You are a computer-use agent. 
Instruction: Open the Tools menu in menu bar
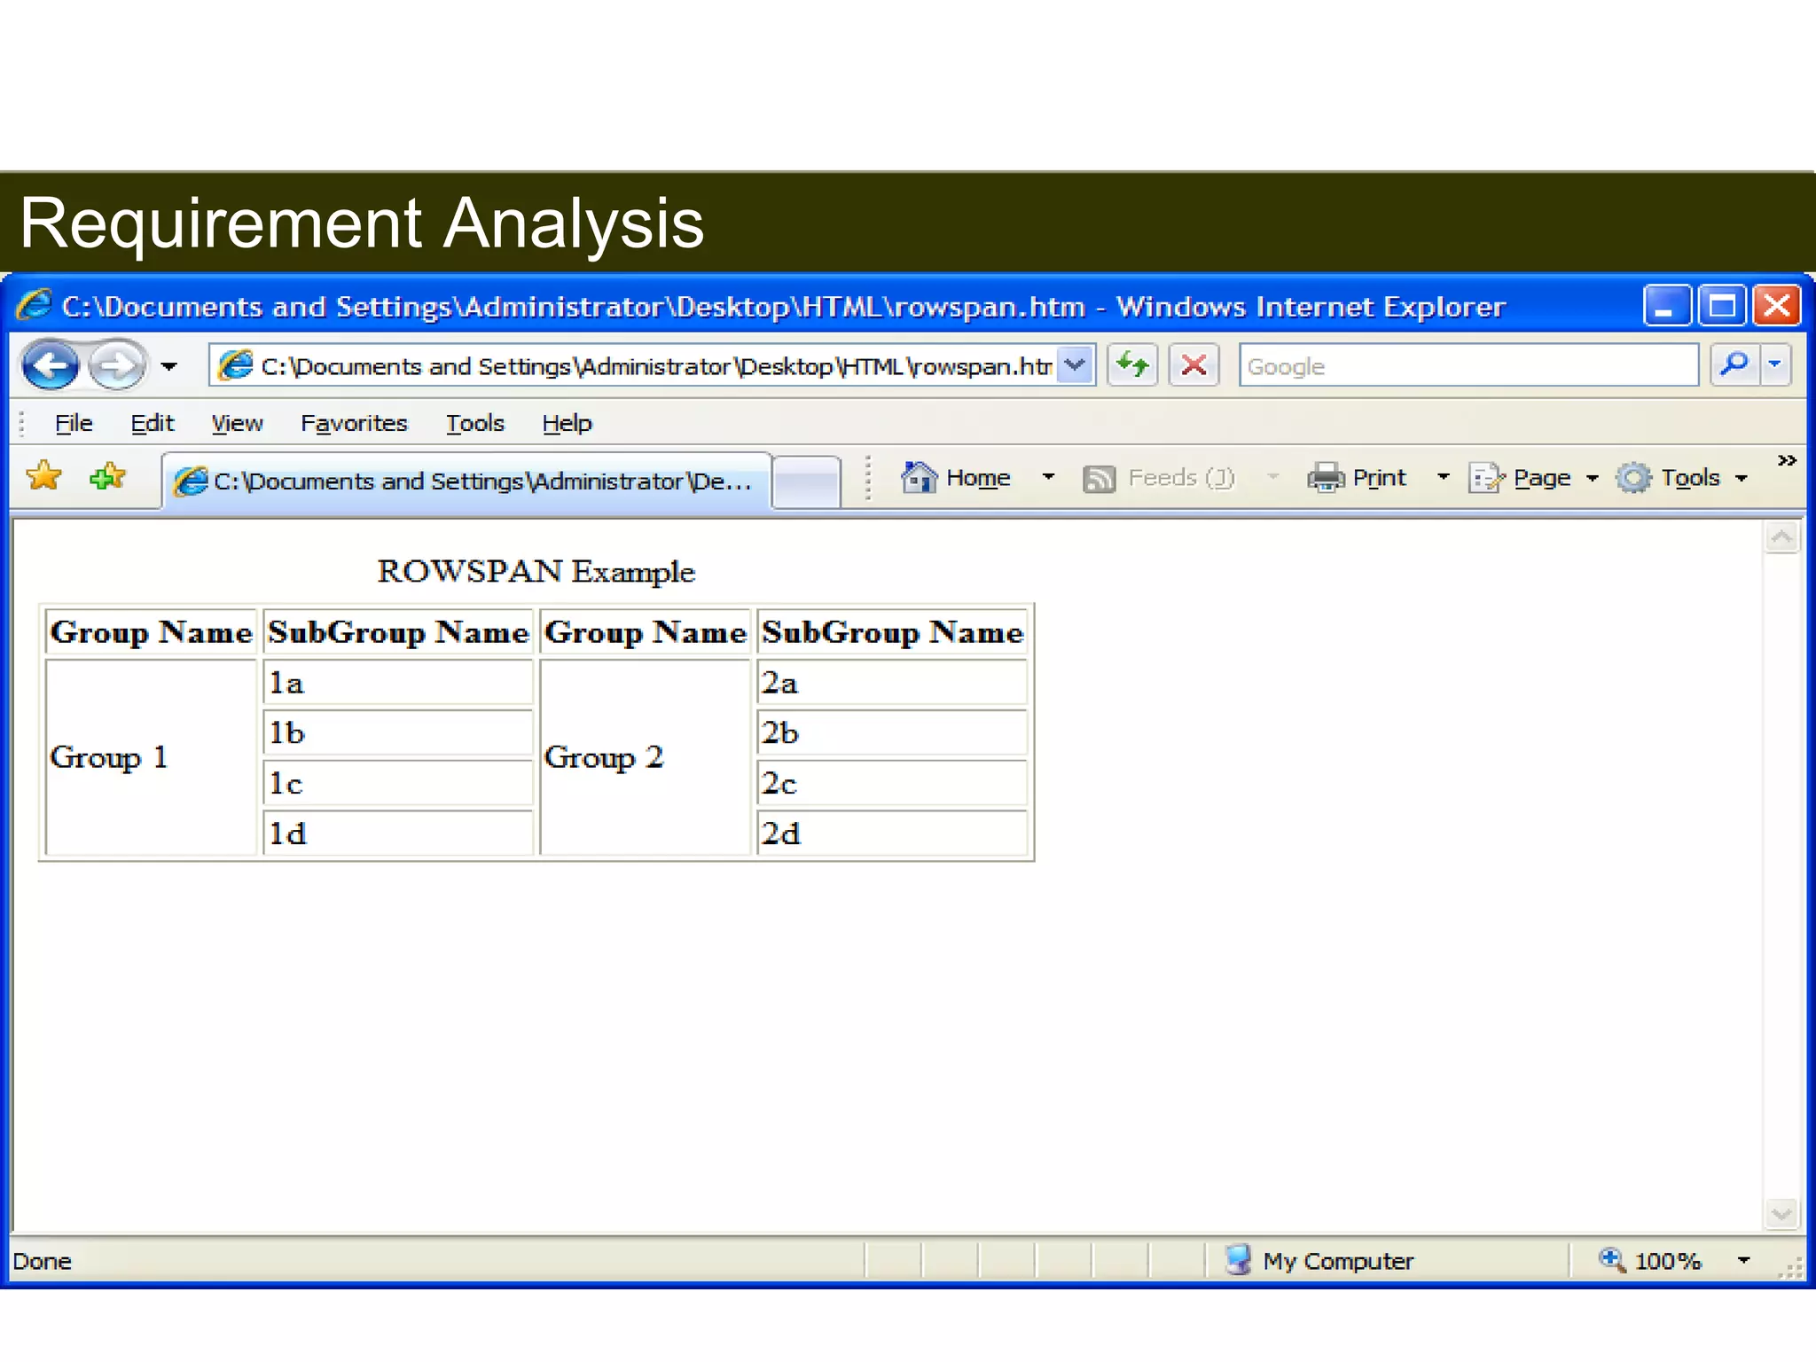pos(474,424)
